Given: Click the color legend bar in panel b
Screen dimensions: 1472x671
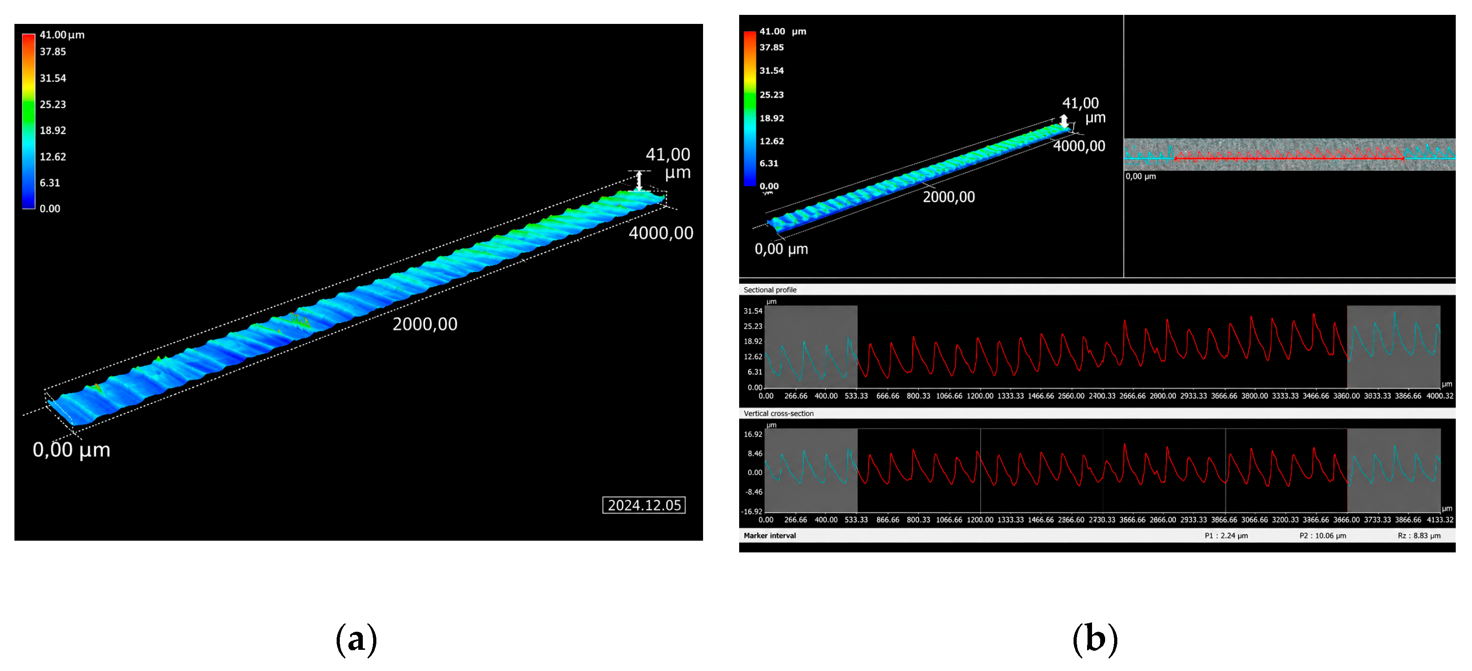Looking at the screenshot, I should 750,109.
